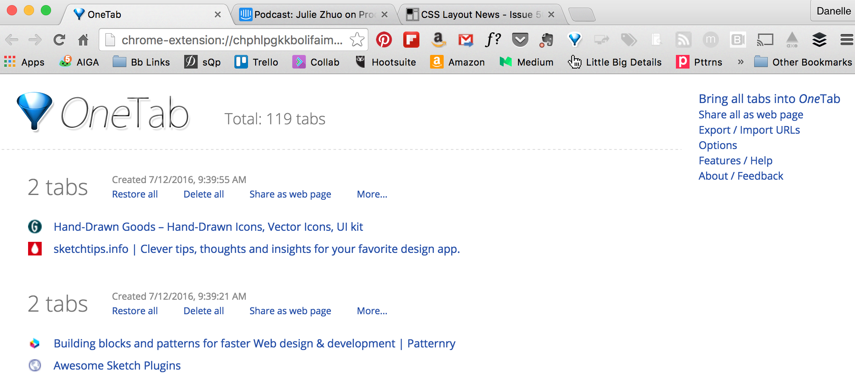Click the grayed B extension icon
Screen dimensions: 855x390
coord(738,40)
